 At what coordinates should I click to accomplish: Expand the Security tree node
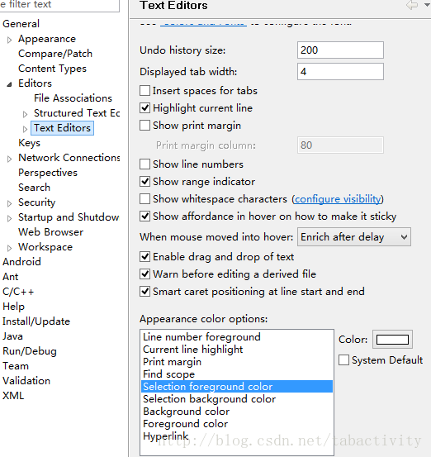[x=9, y=203]
